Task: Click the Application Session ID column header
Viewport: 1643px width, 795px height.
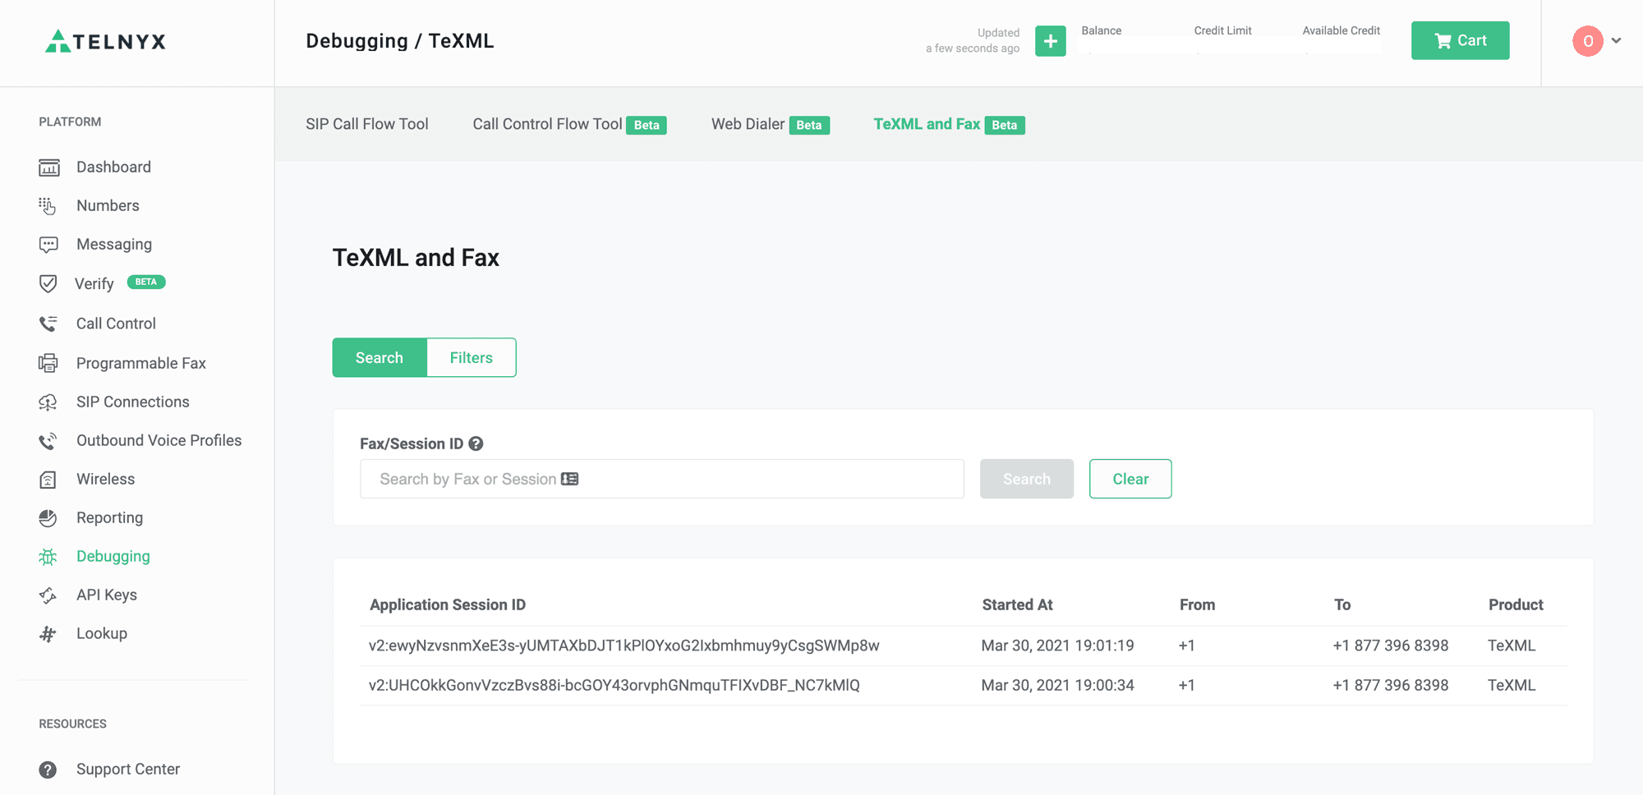Action: click(x=448, y=605)
